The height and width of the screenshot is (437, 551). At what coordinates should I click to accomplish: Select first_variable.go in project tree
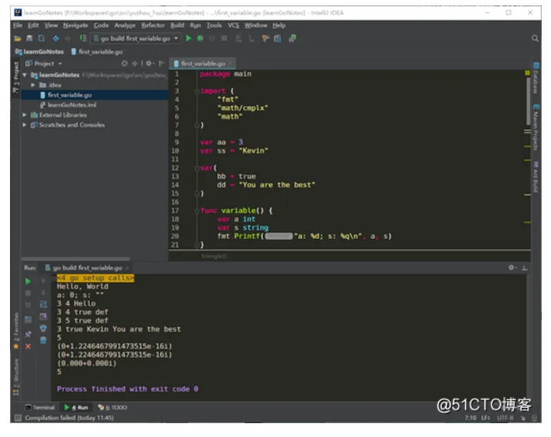(95, 95)
